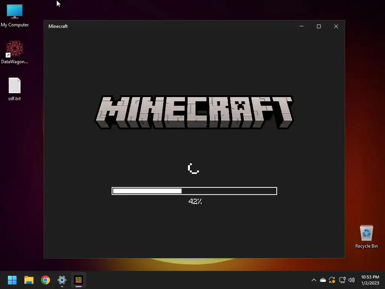Open File Explorer from the taskbar

[29, 280]
